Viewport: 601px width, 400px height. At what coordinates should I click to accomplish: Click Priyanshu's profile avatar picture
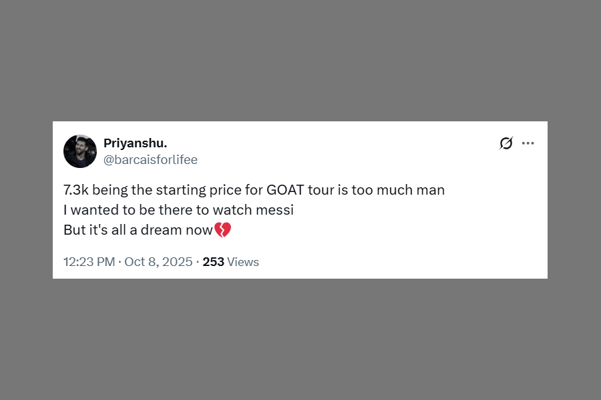[80, 151]
